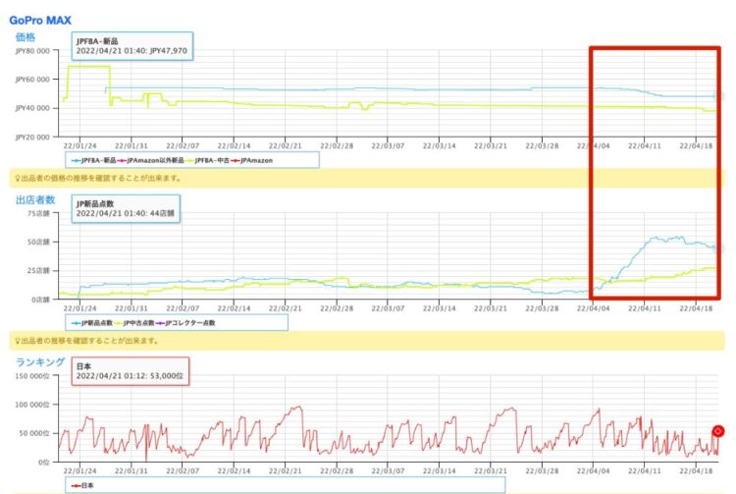The width and height of the screenshot is (736, 494).
Task: Toggle JPFBA-新品 series in price legend
Action: point(93,160)
